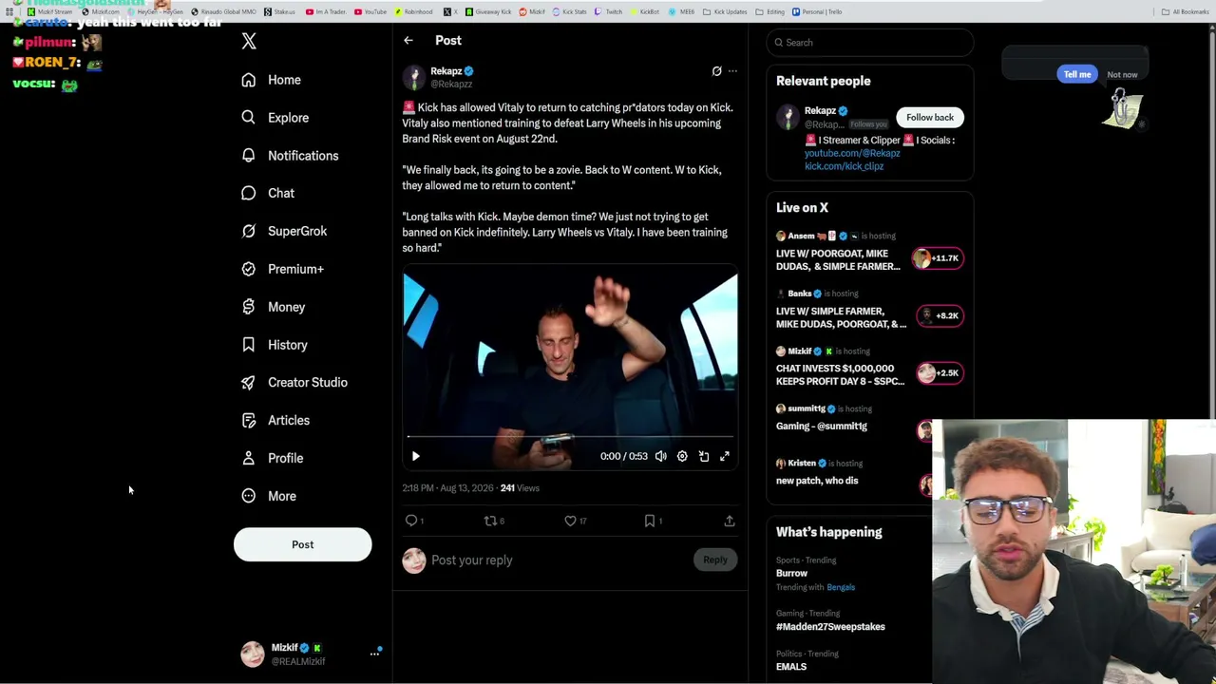Like the post with the heart icon
Image resolution: width=1216 pixels, height=684 pixels.
(x=570, y=521)
